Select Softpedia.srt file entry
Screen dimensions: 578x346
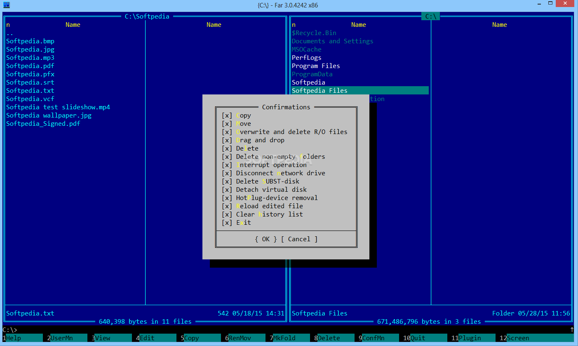coord(30,82)
